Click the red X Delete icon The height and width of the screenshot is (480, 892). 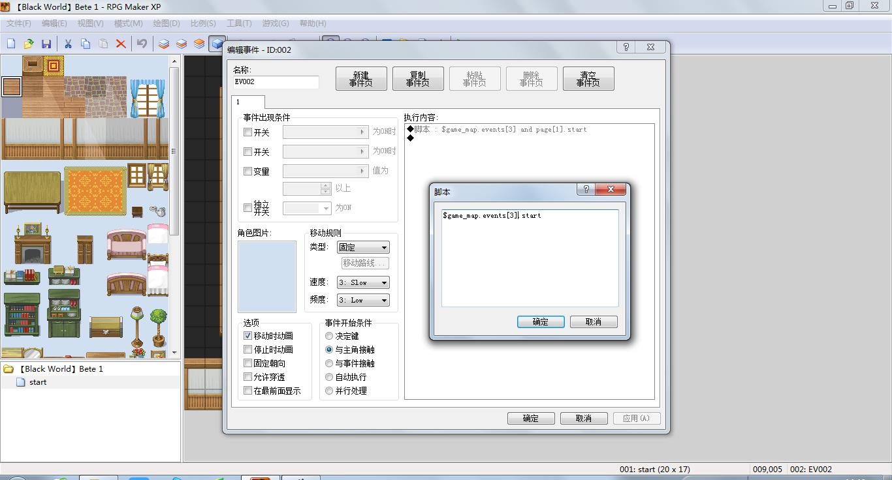pyautogui.click(x=121, y=44)
